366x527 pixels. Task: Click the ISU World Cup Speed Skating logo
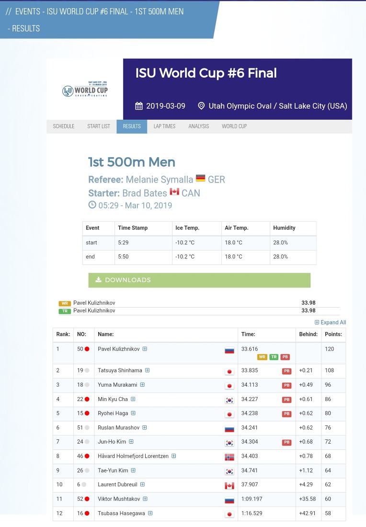pyautogui.click(x=85, y=89)
